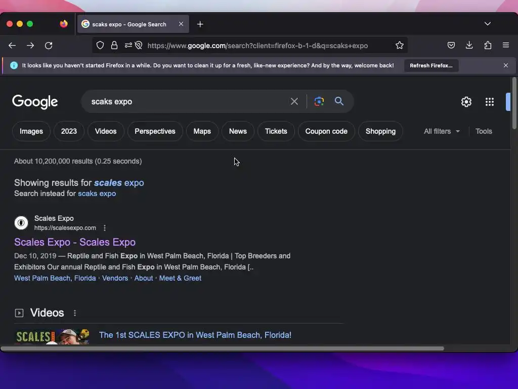Open search Tools
518x389 pixels.
coord(484,131)
